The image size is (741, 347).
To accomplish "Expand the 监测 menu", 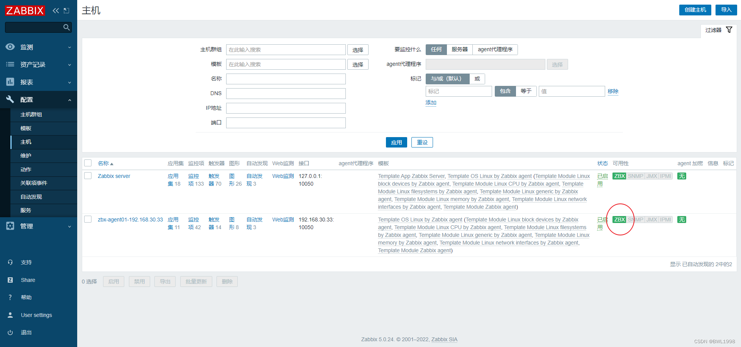I will click(x=39, y=47).
